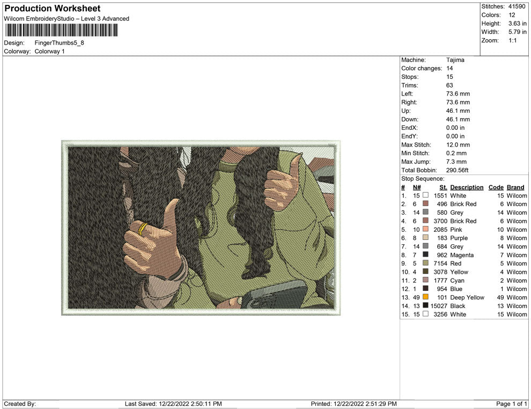Select the Black swatch in stop 14
Image resolution: width=531 pixels, height=409 pixels.
(x=426, y=305)
